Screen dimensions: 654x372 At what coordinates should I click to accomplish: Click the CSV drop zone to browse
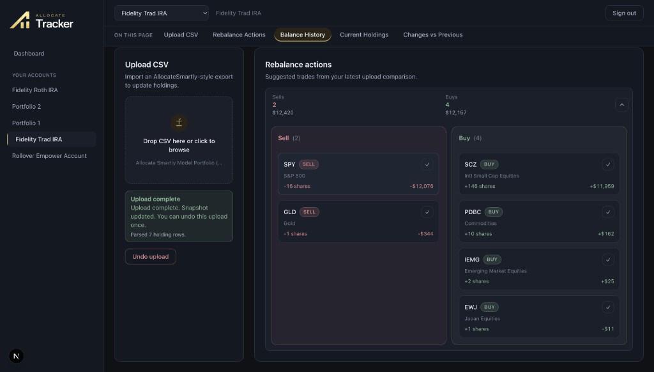[x=179, y=140]
